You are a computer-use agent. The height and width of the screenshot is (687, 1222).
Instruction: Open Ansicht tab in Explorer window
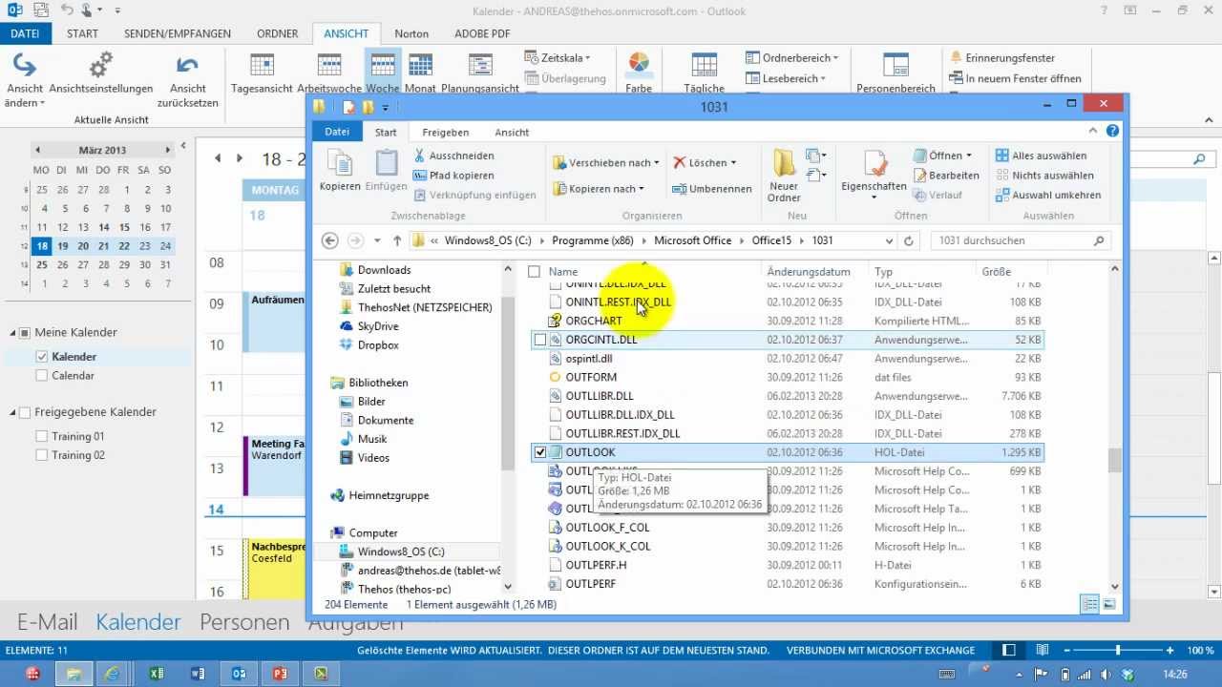pos(512,133)
